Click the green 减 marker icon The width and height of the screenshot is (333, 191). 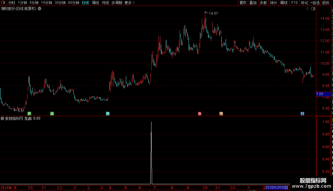[x=52, y=114]
